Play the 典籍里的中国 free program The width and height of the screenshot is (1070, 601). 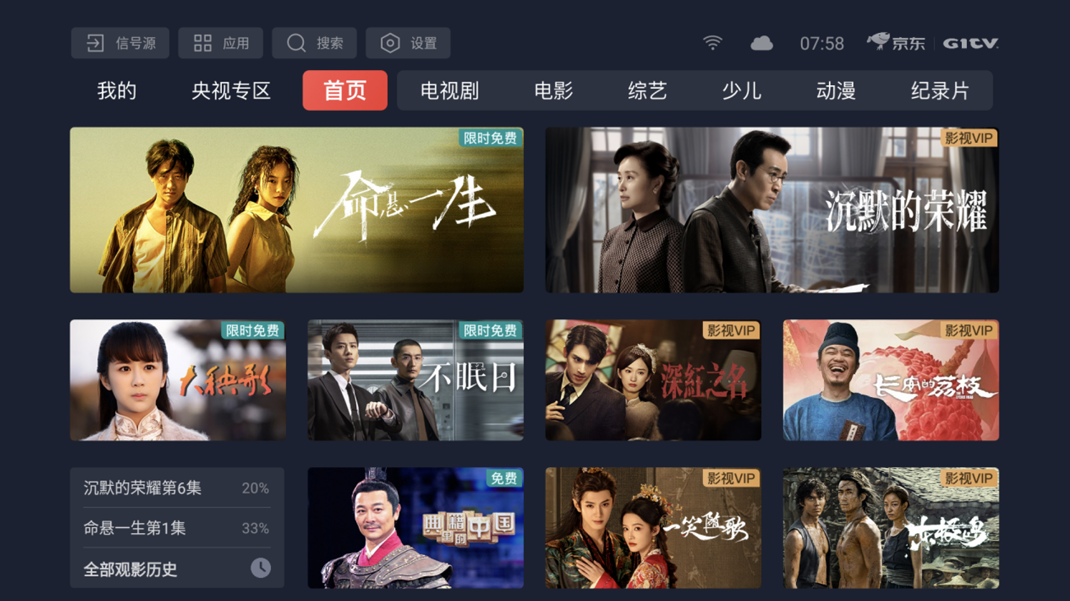click(x=416, y=528)
